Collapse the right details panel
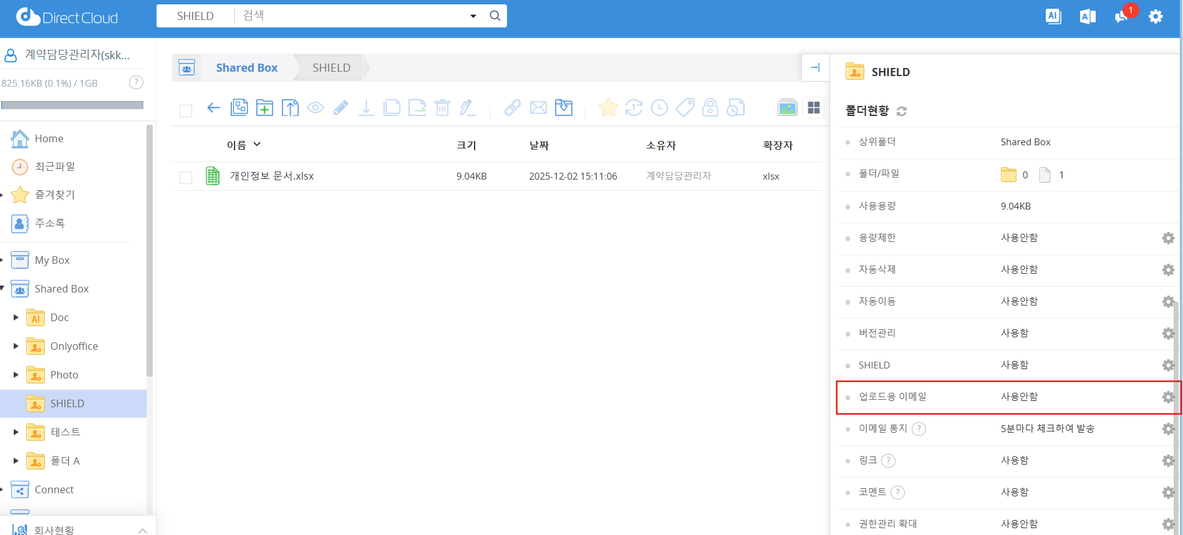 click(815, 67)
